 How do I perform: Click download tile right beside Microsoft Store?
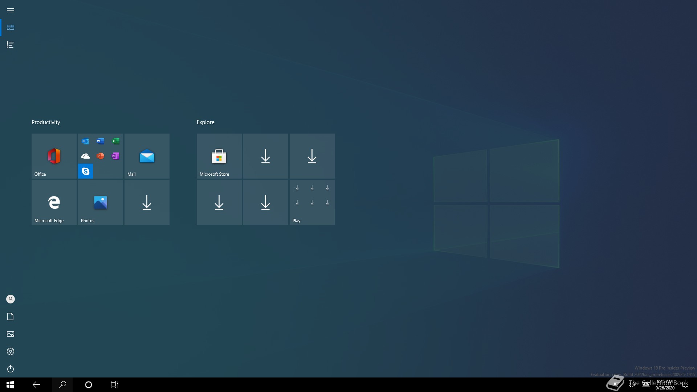click(x=266, y=156)
